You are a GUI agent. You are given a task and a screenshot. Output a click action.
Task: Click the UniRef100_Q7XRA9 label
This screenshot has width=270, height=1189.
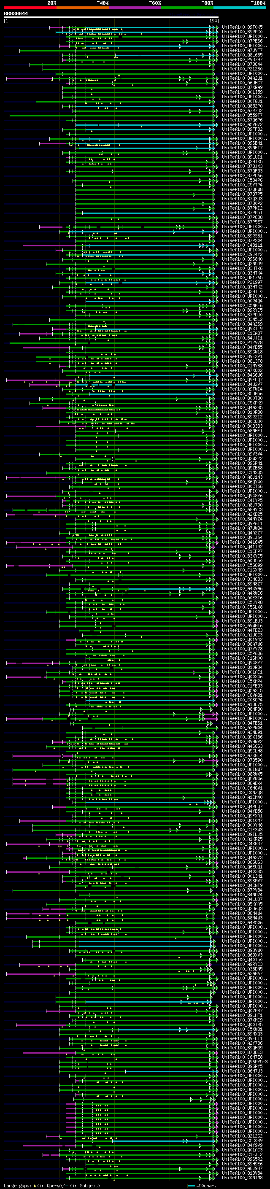242,87
